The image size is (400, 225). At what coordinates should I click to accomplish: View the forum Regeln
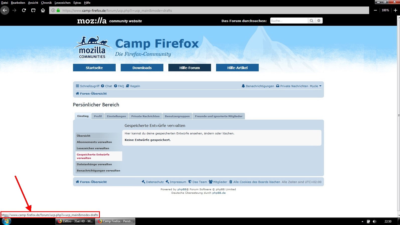point(133,86)
